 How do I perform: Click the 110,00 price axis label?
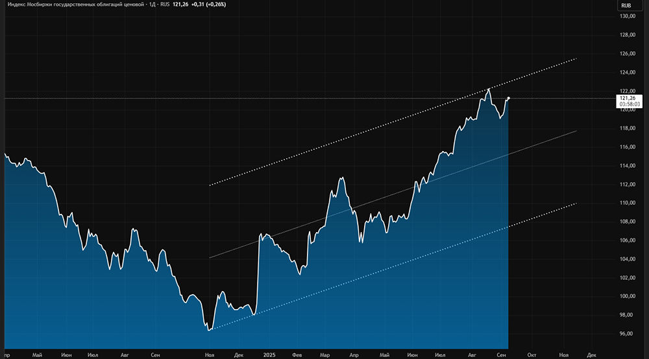[628, 203]
